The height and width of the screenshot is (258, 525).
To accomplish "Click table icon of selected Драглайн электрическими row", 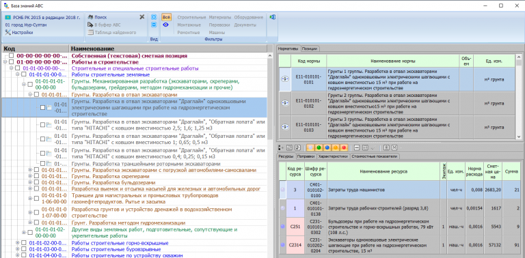I will tap(49, 108).
